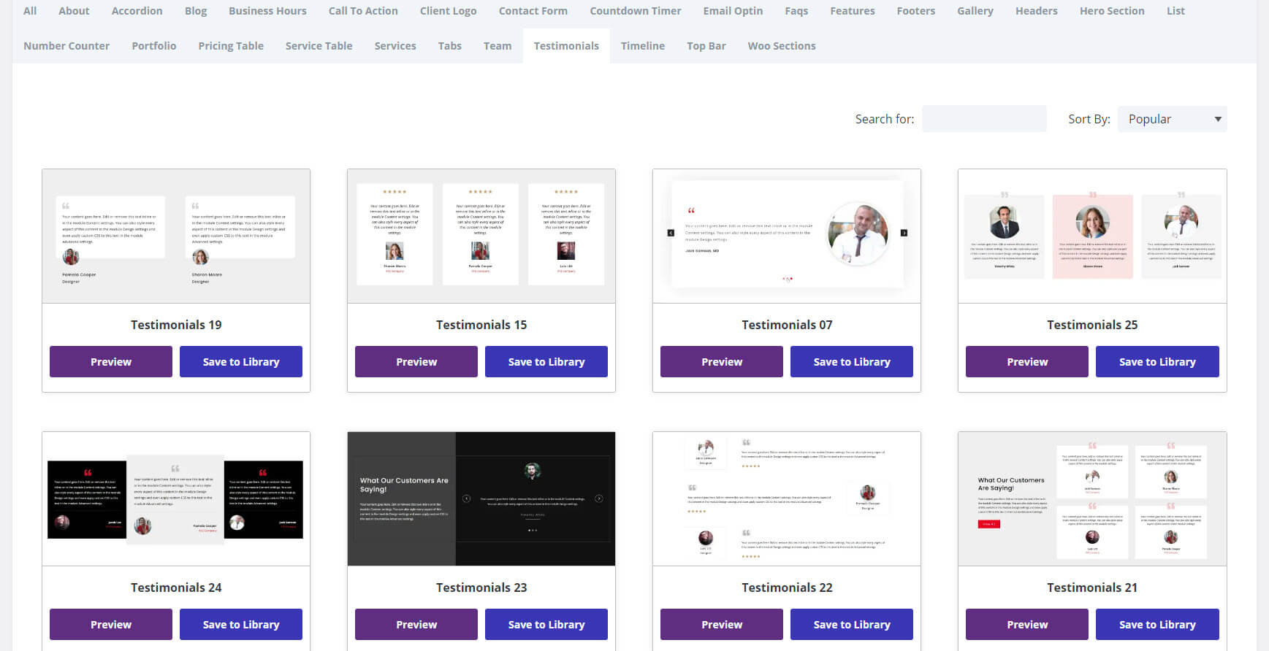Open the Contact Form tab

point(533,11)
